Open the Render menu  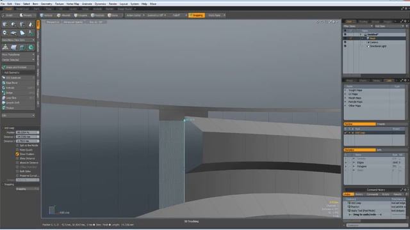tap(113, 4)
